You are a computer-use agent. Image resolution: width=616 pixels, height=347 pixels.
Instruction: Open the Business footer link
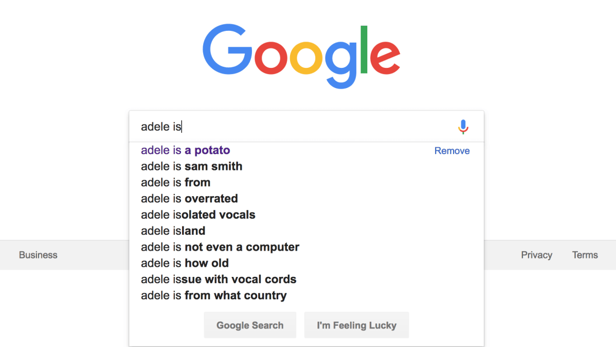click(x=38, y=255)
